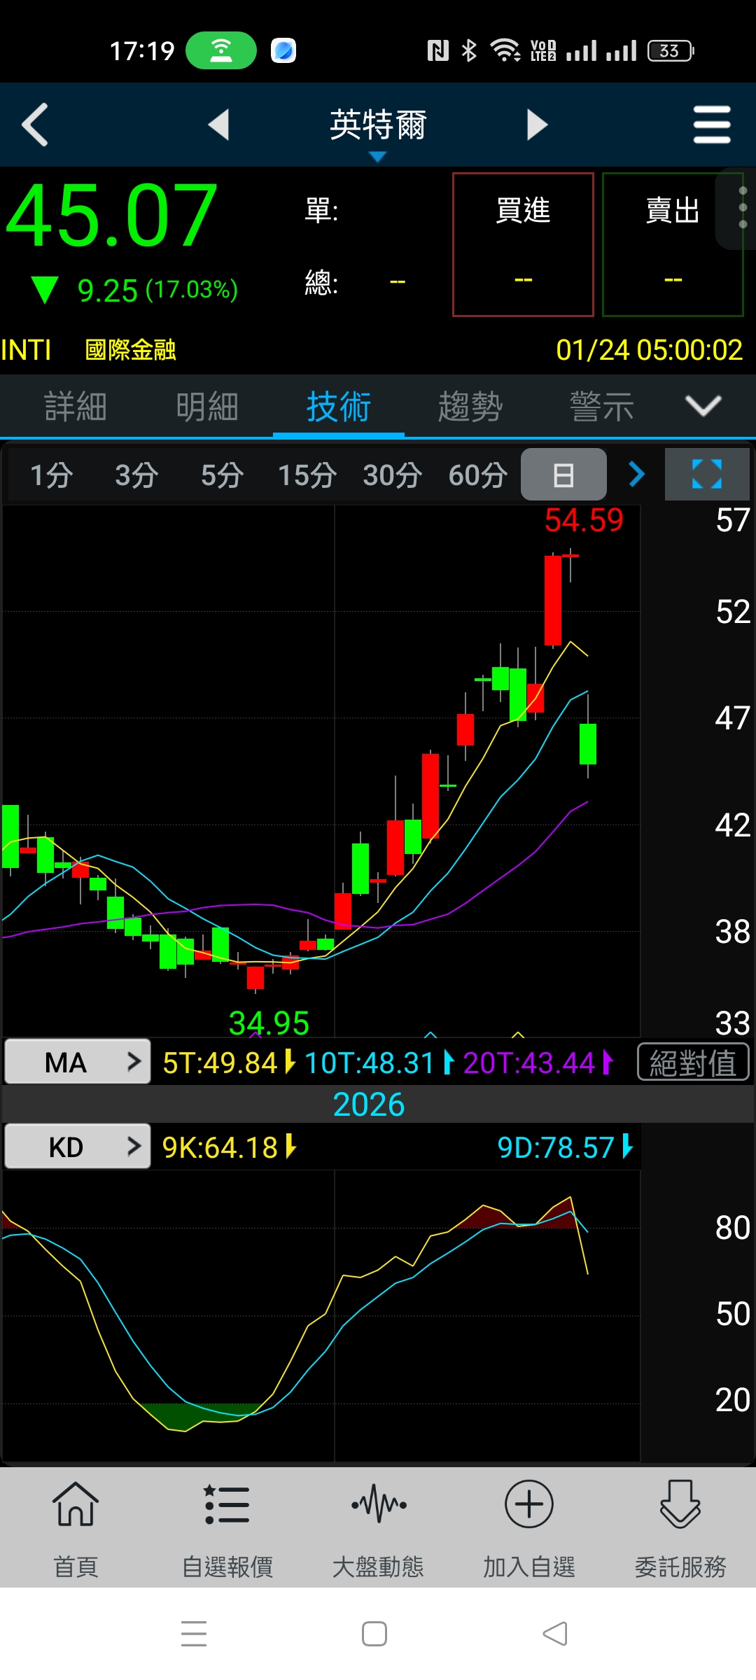This screenshot has width=756, height=1680.
Task: Open 大盤動態 market activity
Action: [x=378, y=1527]
